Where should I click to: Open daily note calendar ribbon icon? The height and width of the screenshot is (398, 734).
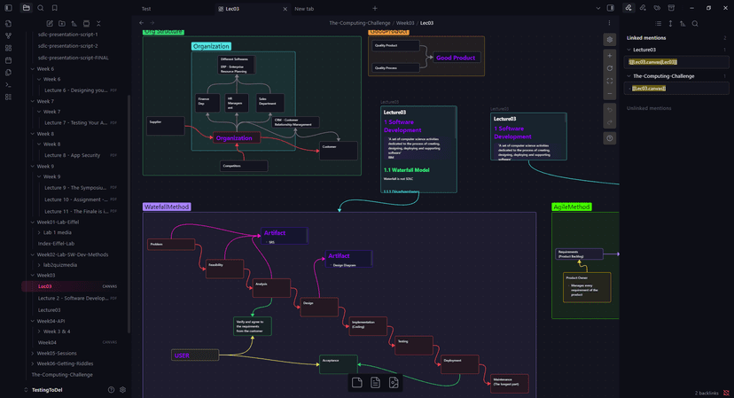pyautogui.click(x=8, y=60)
